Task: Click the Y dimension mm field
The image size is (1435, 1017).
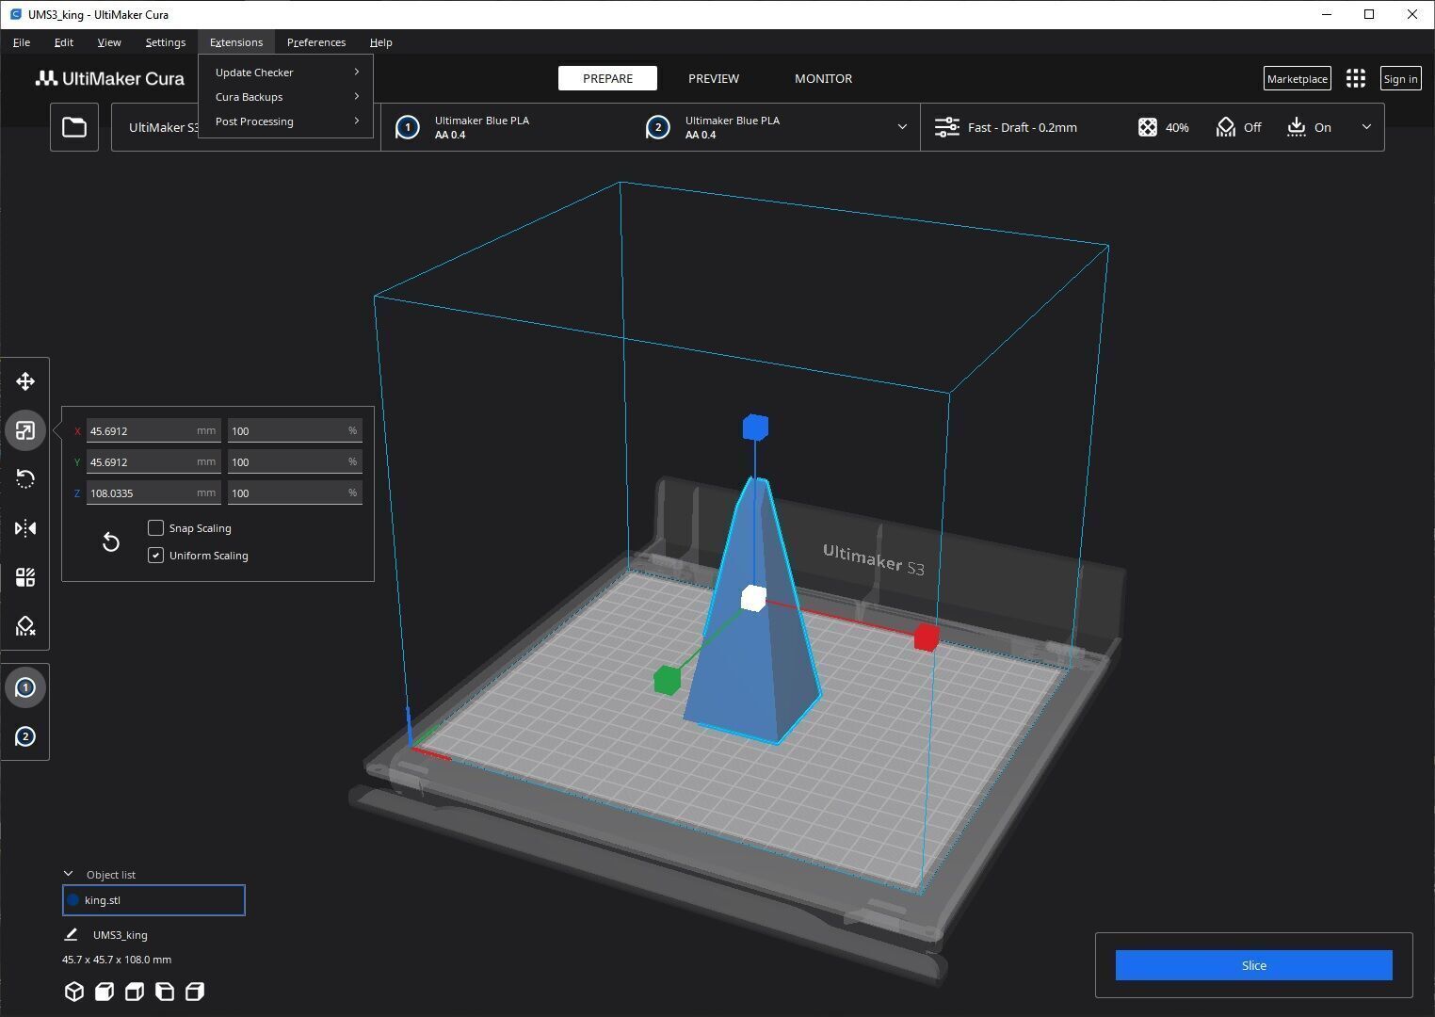Action: [153, 461]
